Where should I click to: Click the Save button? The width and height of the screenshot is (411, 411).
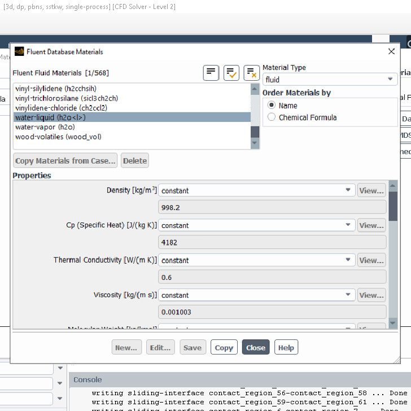[x=193, y=347]
